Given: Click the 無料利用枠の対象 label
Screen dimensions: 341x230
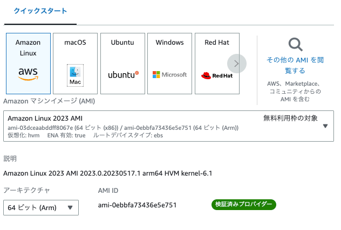Looking at the screenshot, I should [290, 118].
